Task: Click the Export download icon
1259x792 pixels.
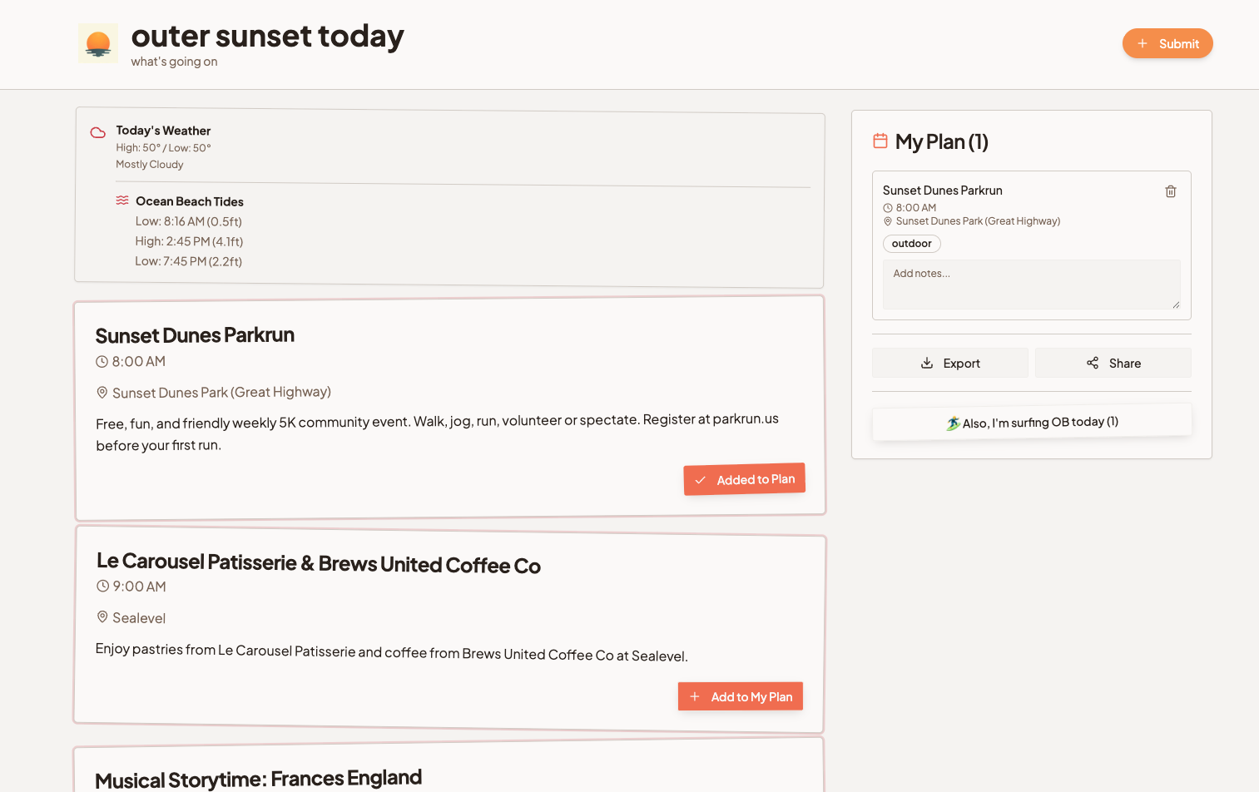Action: [x=927, y=363]
